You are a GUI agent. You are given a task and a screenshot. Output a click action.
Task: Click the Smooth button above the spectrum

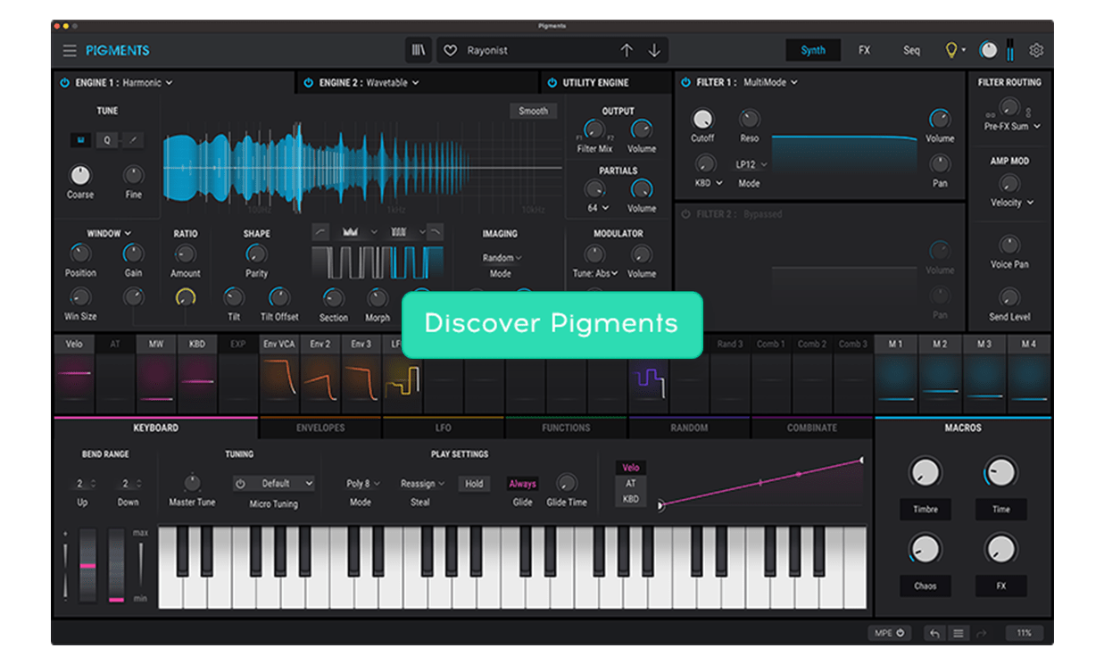pyautogui.click(x=534, y=112)
